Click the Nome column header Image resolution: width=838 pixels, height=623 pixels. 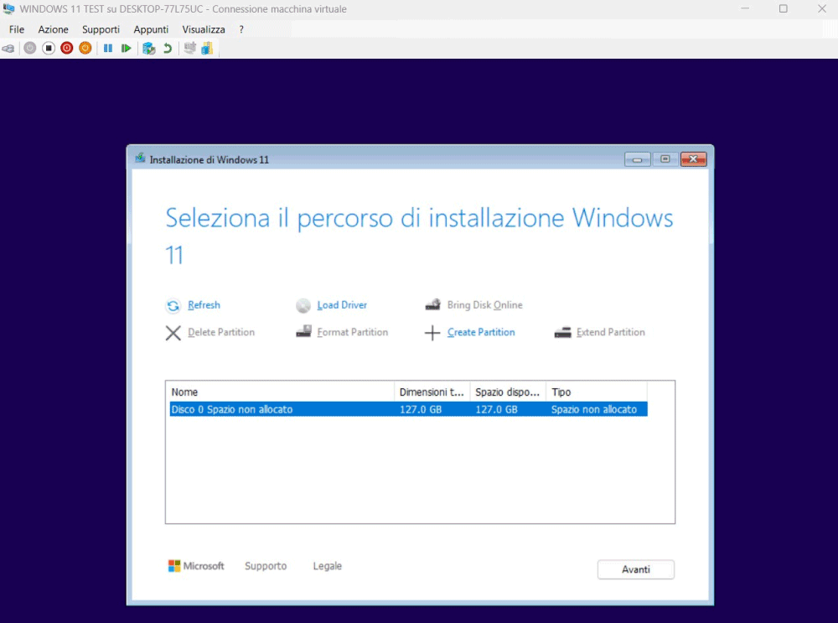(281, 392)
